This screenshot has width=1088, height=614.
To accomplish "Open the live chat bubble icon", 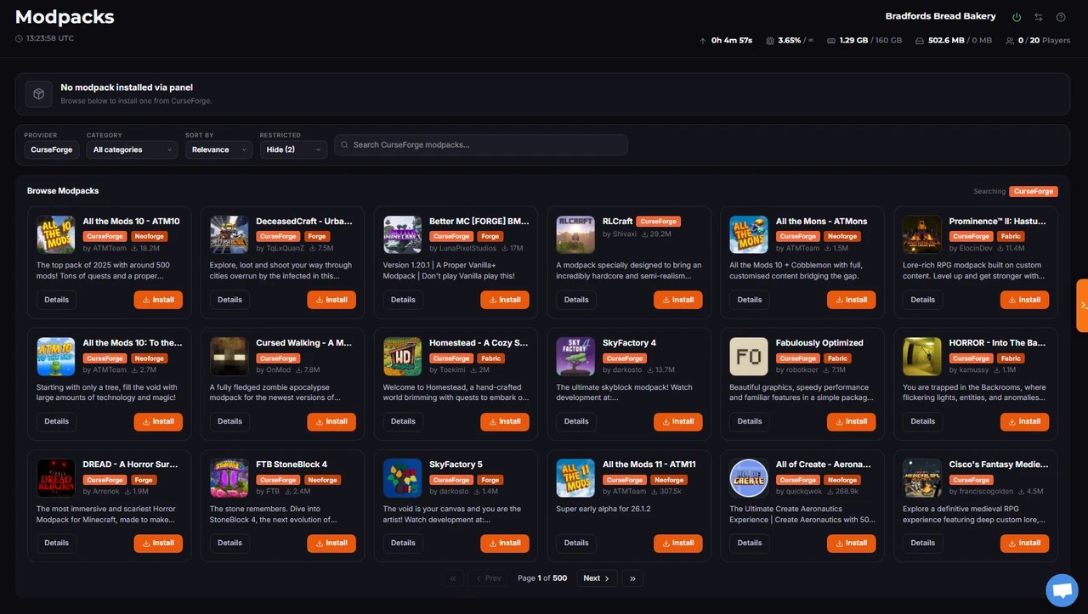I will point(1062,590).
